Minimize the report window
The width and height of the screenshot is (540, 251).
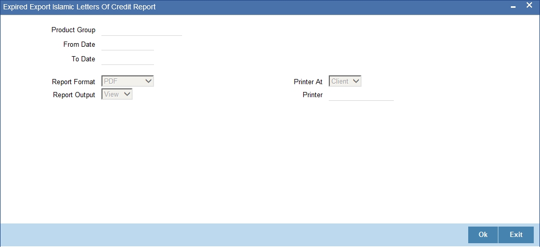coord(513,7)
